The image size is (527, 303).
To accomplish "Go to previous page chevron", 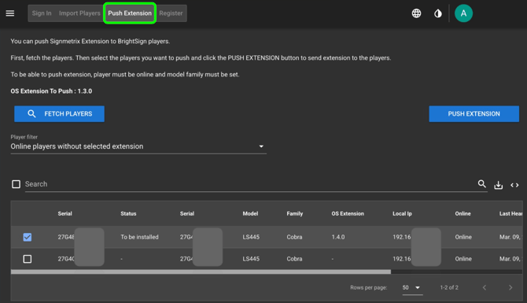I will pos(485,287).
